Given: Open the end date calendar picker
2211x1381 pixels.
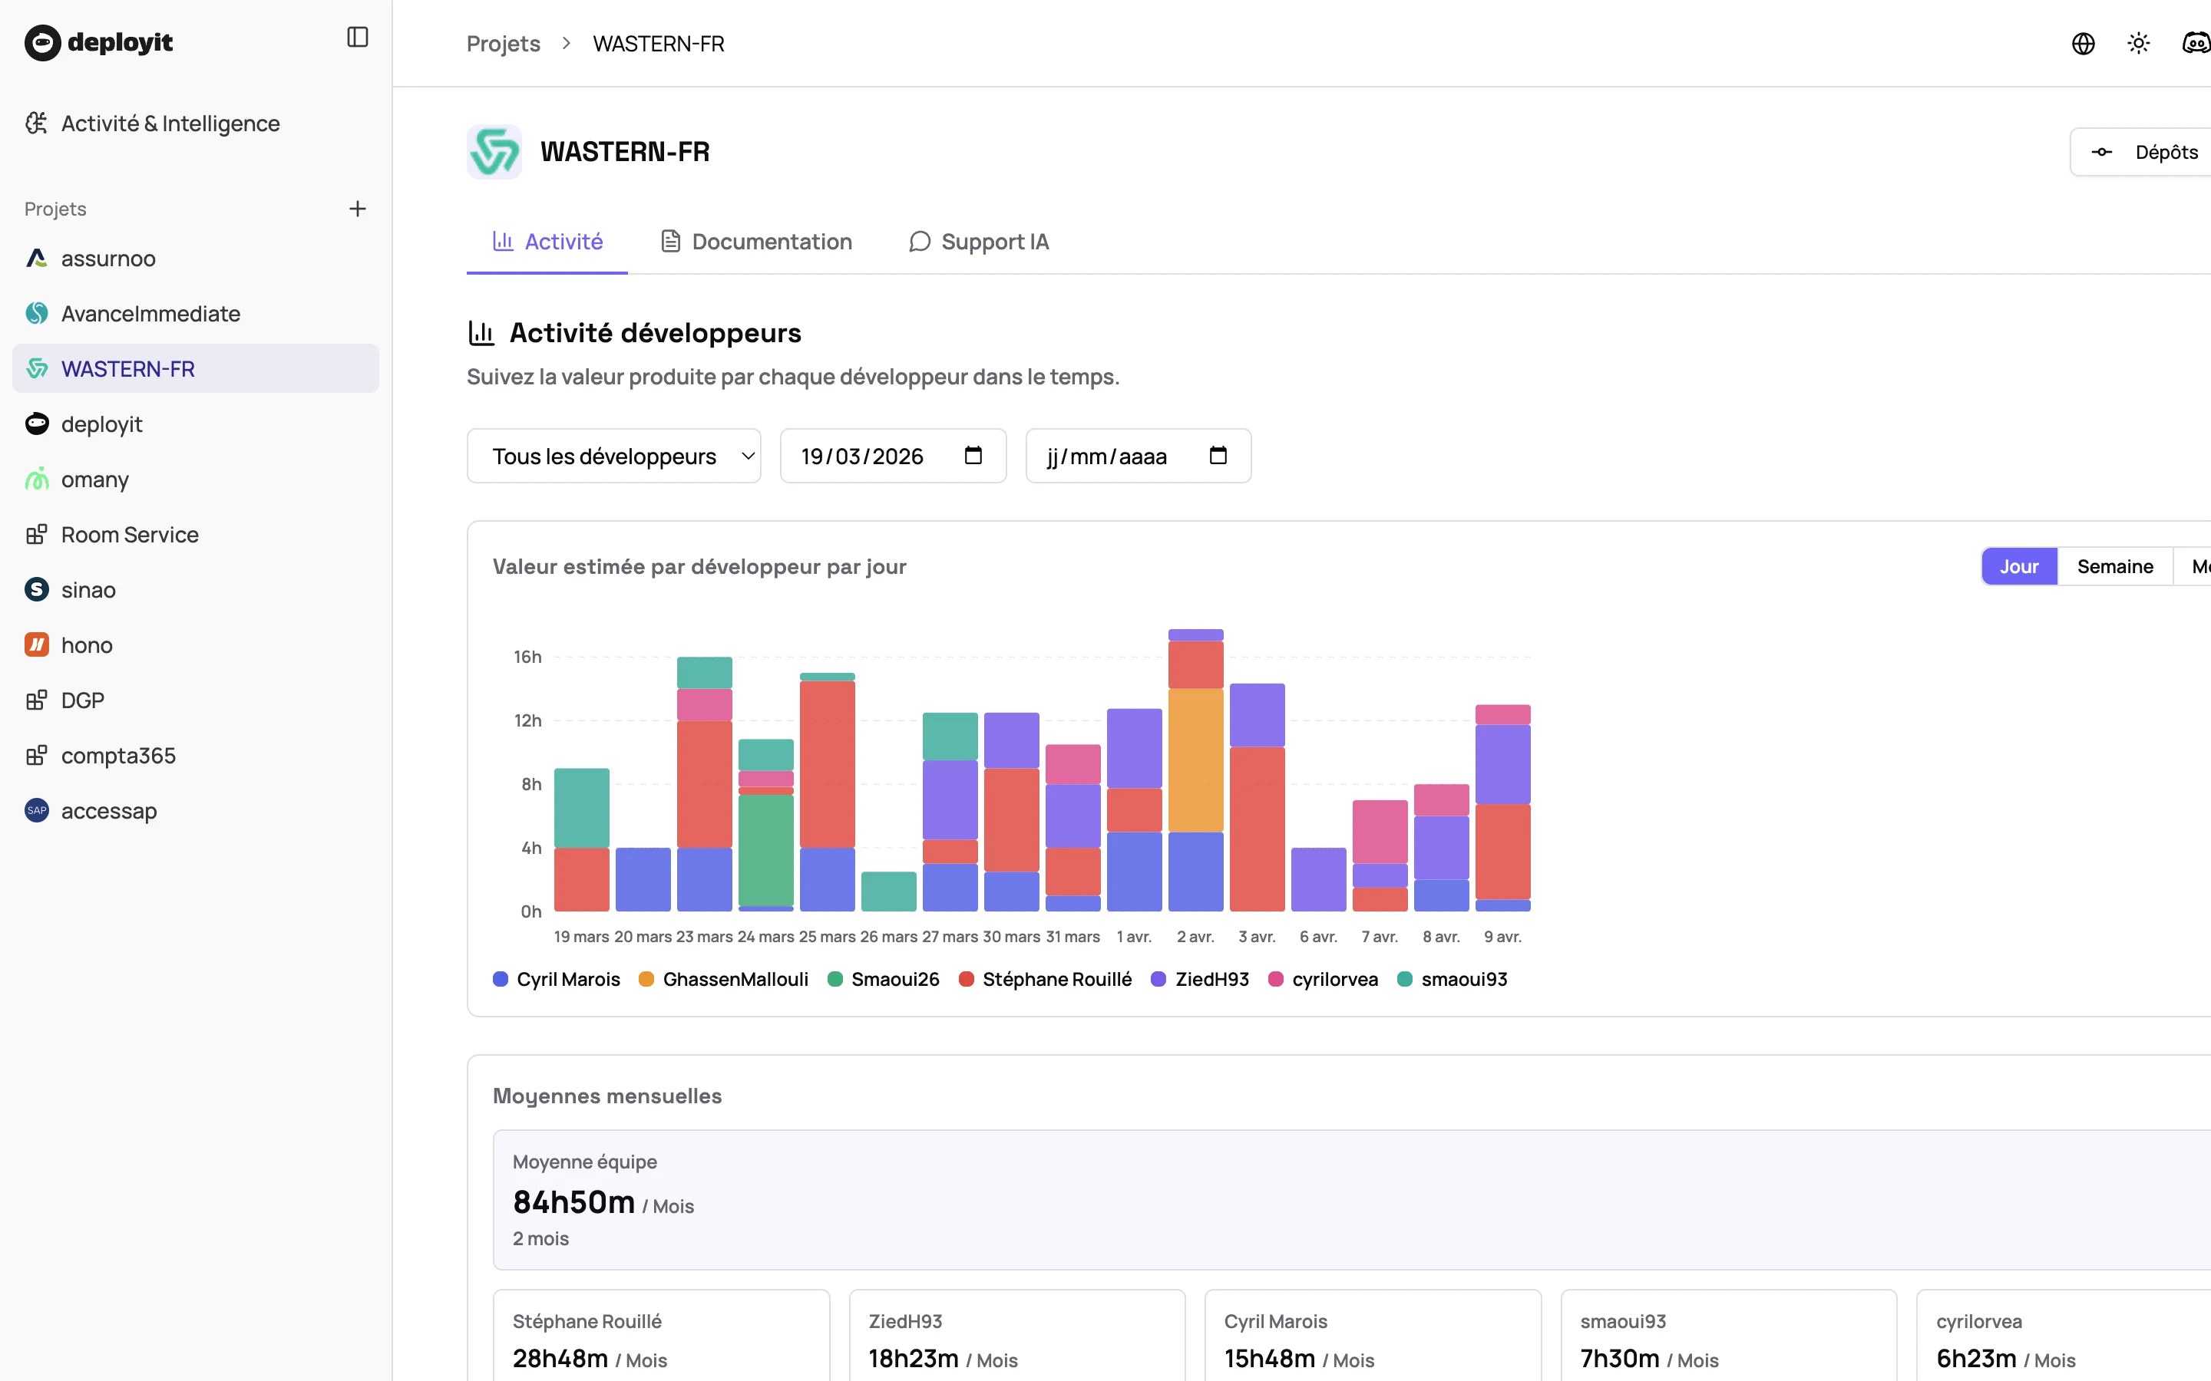Looking at the screenshot, I should point(1218,455).
